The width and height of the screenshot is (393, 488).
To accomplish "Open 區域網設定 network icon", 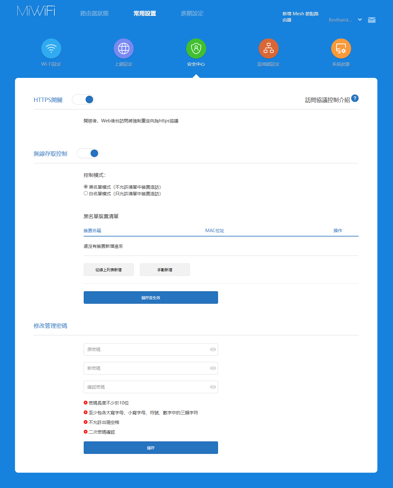I will click(x=269, y=48).
